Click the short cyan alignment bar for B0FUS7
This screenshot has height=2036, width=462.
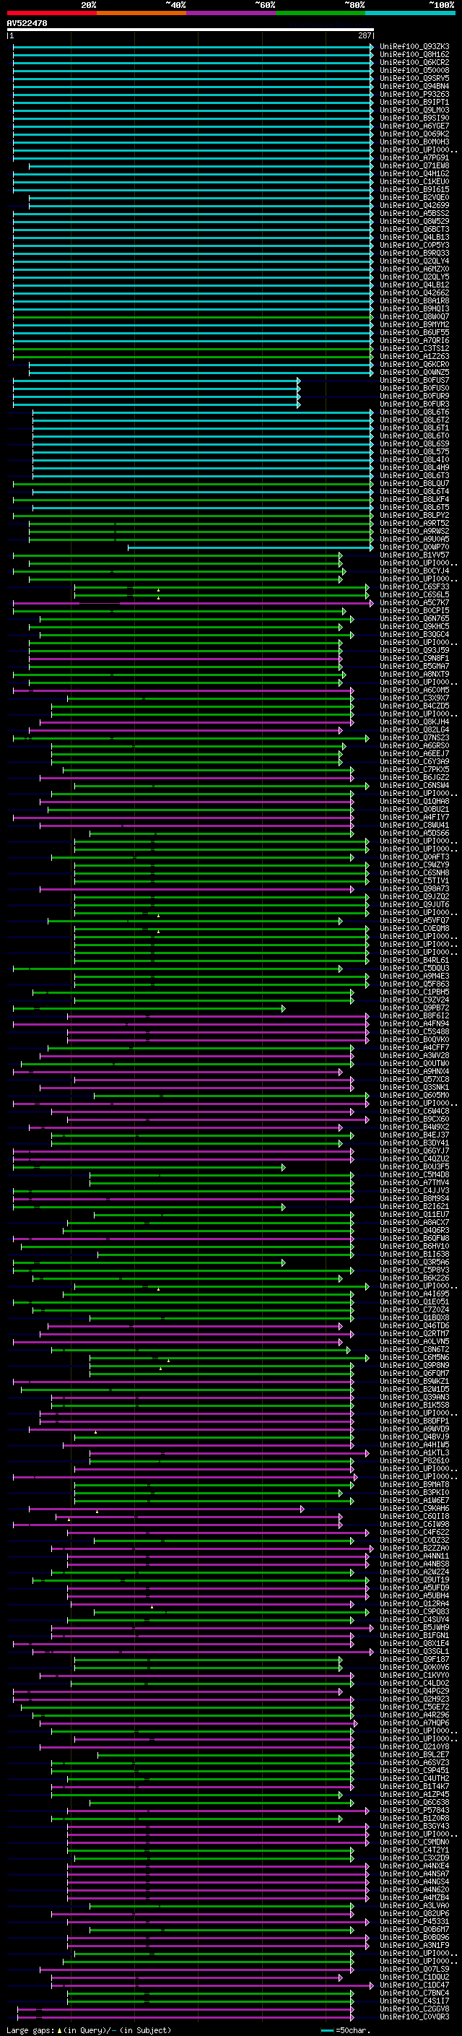click(x=156, y=381)
